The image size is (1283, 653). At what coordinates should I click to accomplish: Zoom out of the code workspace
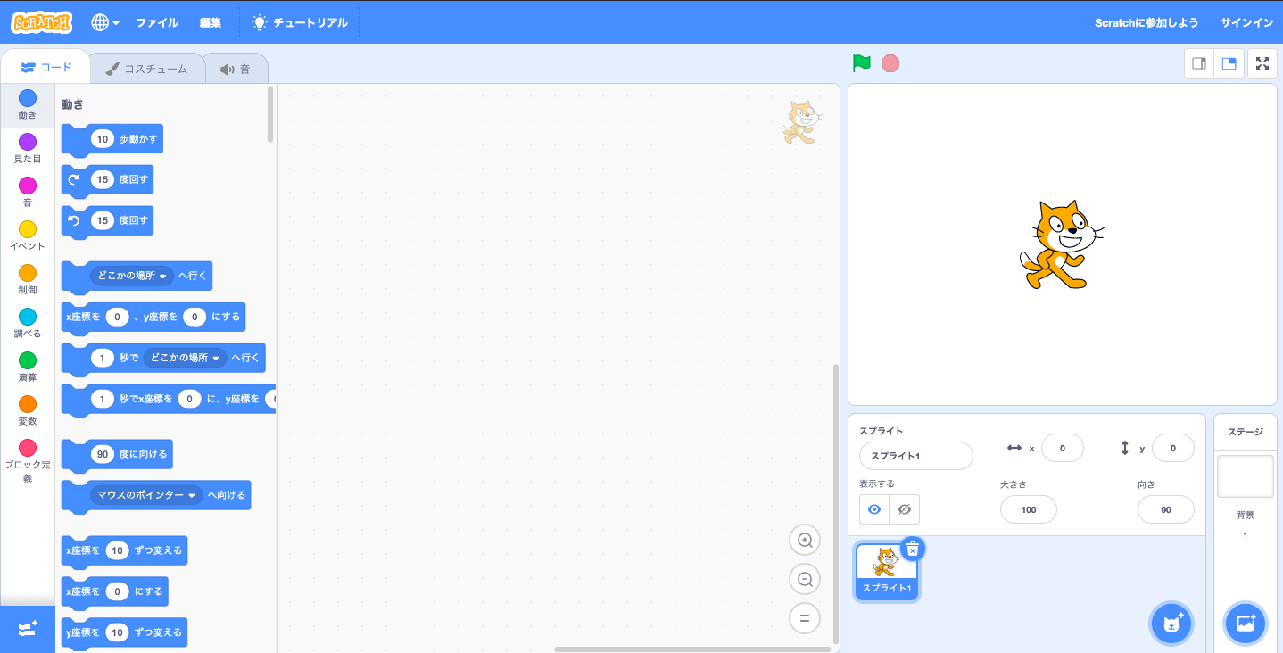(x=805, y=579)
